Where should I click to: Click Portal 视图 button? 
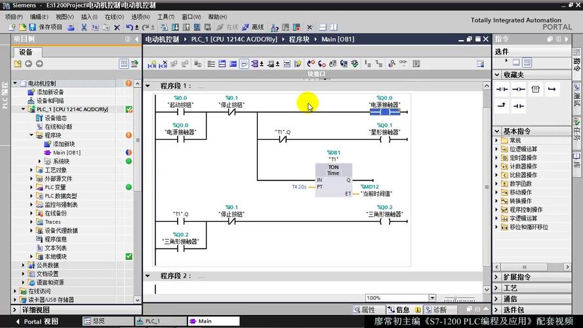tap(37, 321)
